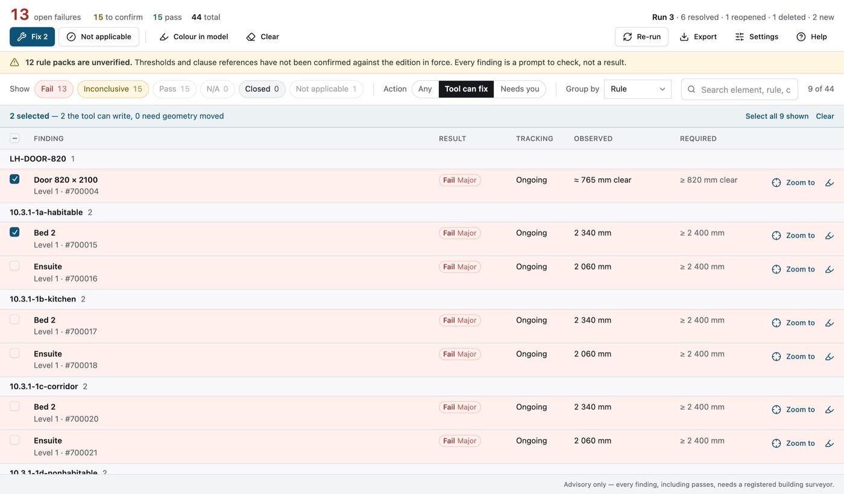Toggle the Pass 15 filter chip

coord(174,89)
